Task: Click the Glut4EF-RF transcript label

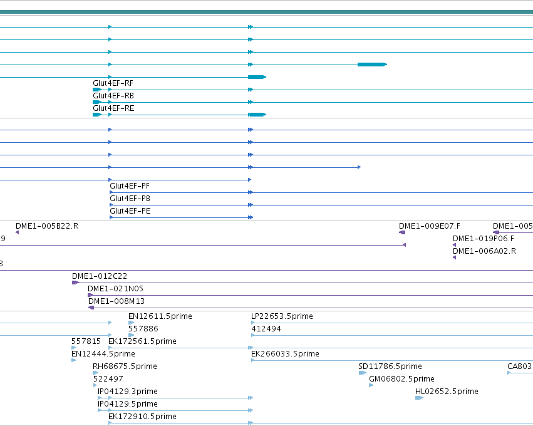Action: (x=113, y=83)
